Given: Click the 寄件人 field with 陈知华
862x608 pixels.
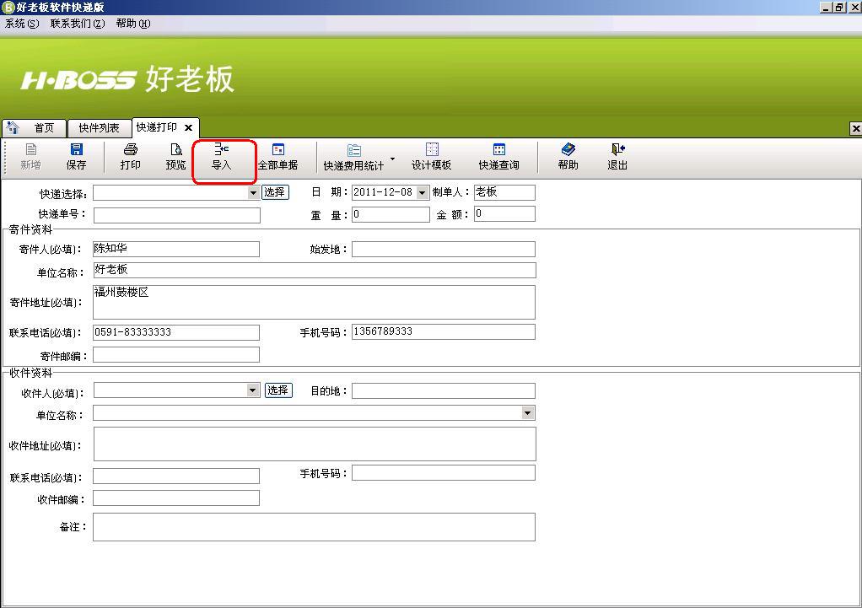Looking at the screenshot, I should 176,249.
